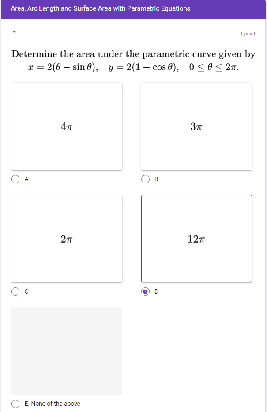Click the 2π answer image
267x412 pixels.
[x=67, y=239]
